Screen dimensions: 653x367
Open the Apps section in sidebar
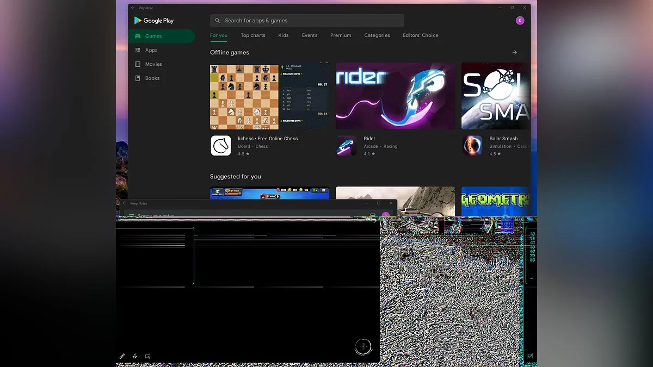click(151, 50)
